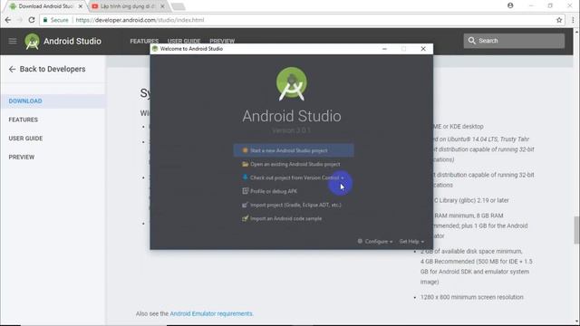Screen dimensions: 580x326
Task: Click the browser address bar URL
Action: pyautogui.click(x=140, y=20)
